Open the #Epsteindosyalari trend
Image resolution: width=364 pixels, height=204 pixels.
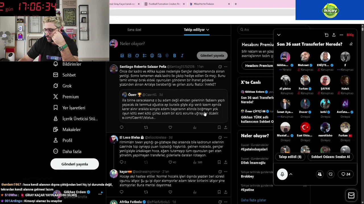tap(254, 149)
